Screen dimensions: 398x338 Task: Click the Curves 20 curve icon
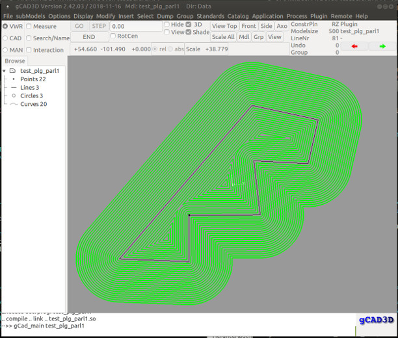click(x=14, y=104)
